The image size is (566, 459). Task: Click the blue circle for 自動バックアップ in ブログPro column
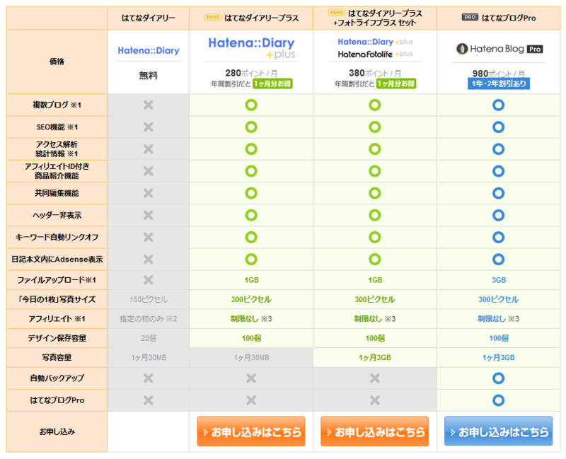(499, 378)
